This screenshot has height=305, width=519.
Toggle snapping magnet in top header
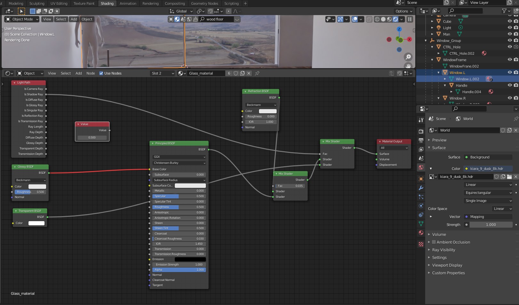pos(210,11)
